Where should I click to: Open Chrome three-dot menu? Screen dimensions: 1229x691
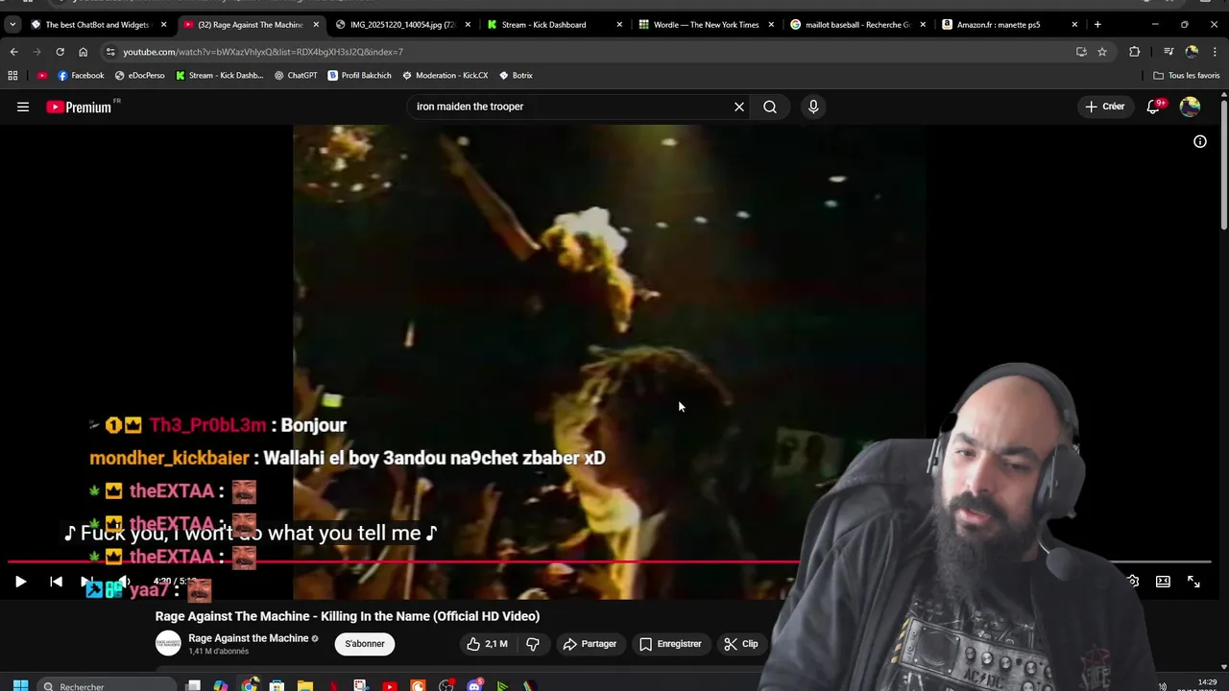point(1216,52)
